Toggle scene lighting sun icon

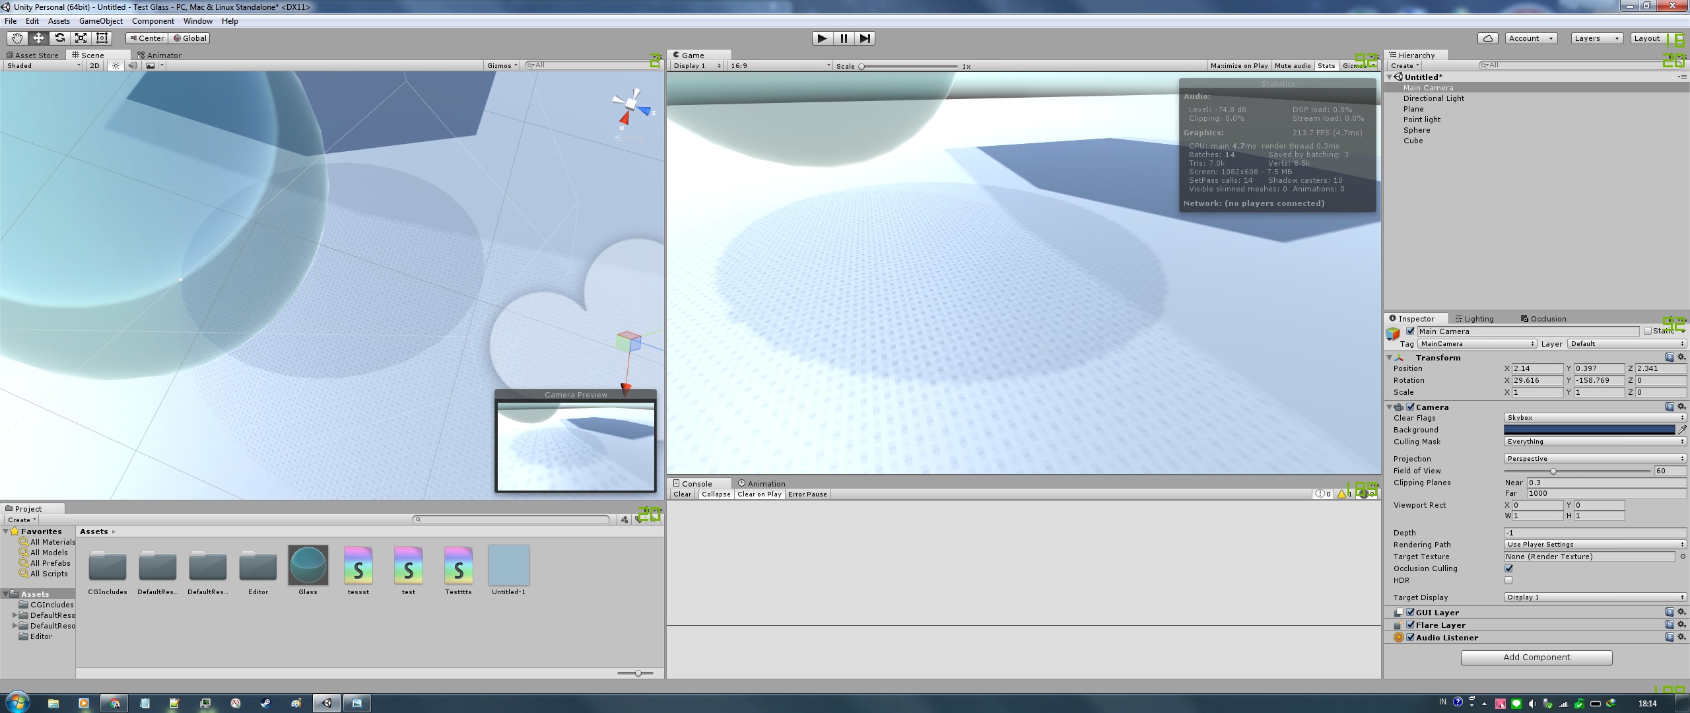[x=116, y=65]
